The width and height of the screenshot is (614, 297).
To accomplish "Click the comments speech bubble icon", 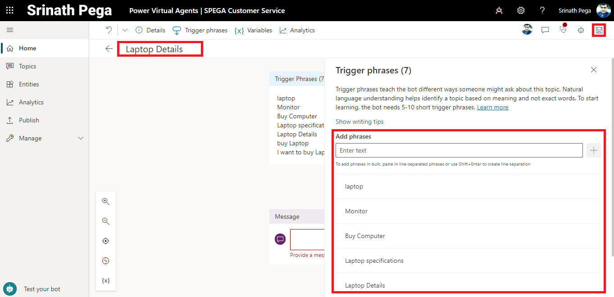I will coord(545,30).
